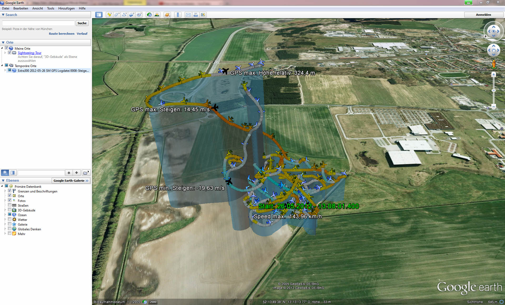Expand Ozean layer node
Image resolution: width=505 pixels, height=305 pixels.
(x=5, y=215)
